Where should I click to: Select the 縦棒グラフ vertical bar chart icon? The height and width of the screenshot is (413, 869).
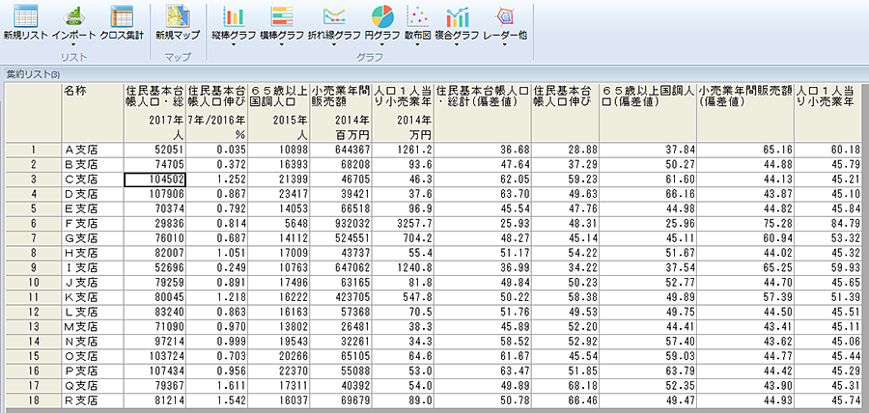[233, 17]
